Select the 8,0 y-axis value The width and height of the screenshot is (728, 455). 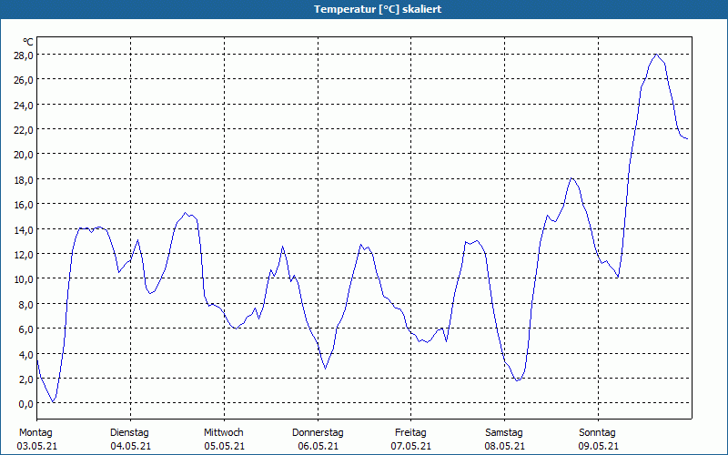coord(24,304)
